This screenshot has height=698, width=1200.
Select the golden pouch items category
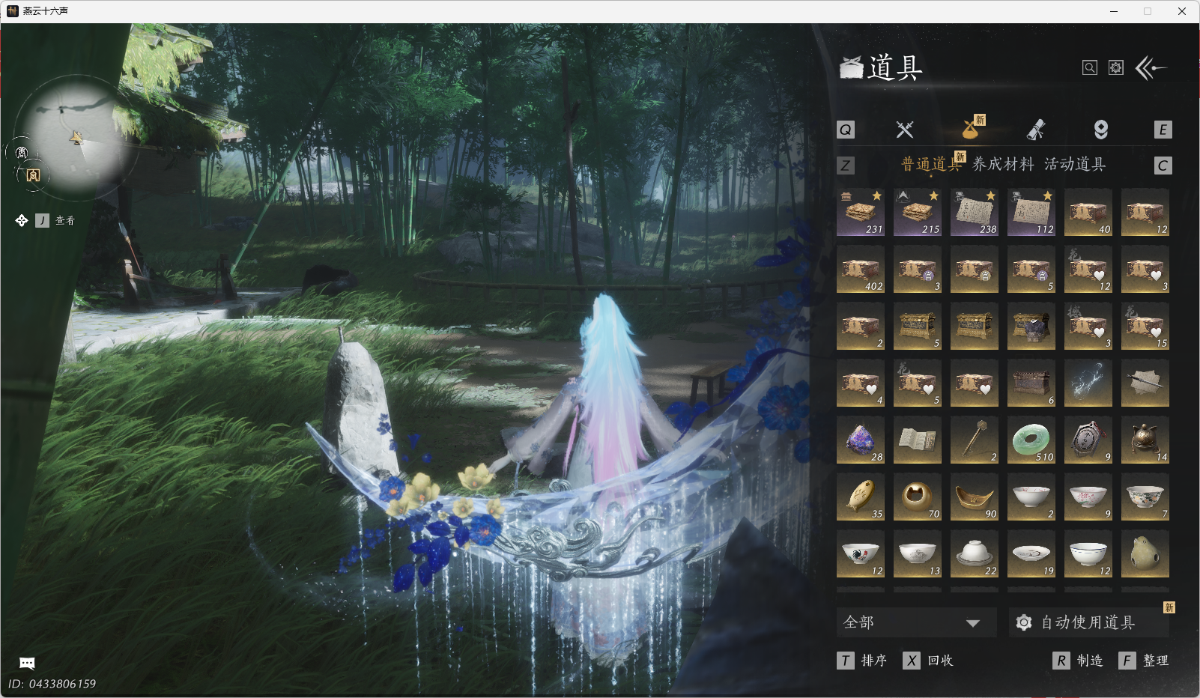pos(972,130)
